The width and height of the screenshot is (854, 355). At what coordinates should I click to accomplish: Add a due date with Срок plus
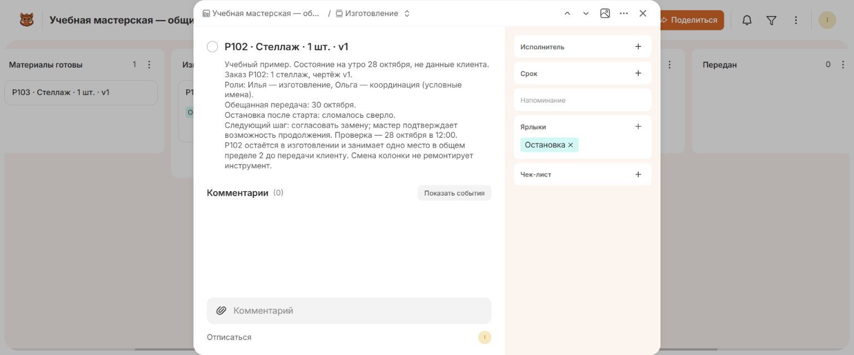click(638, 73)
